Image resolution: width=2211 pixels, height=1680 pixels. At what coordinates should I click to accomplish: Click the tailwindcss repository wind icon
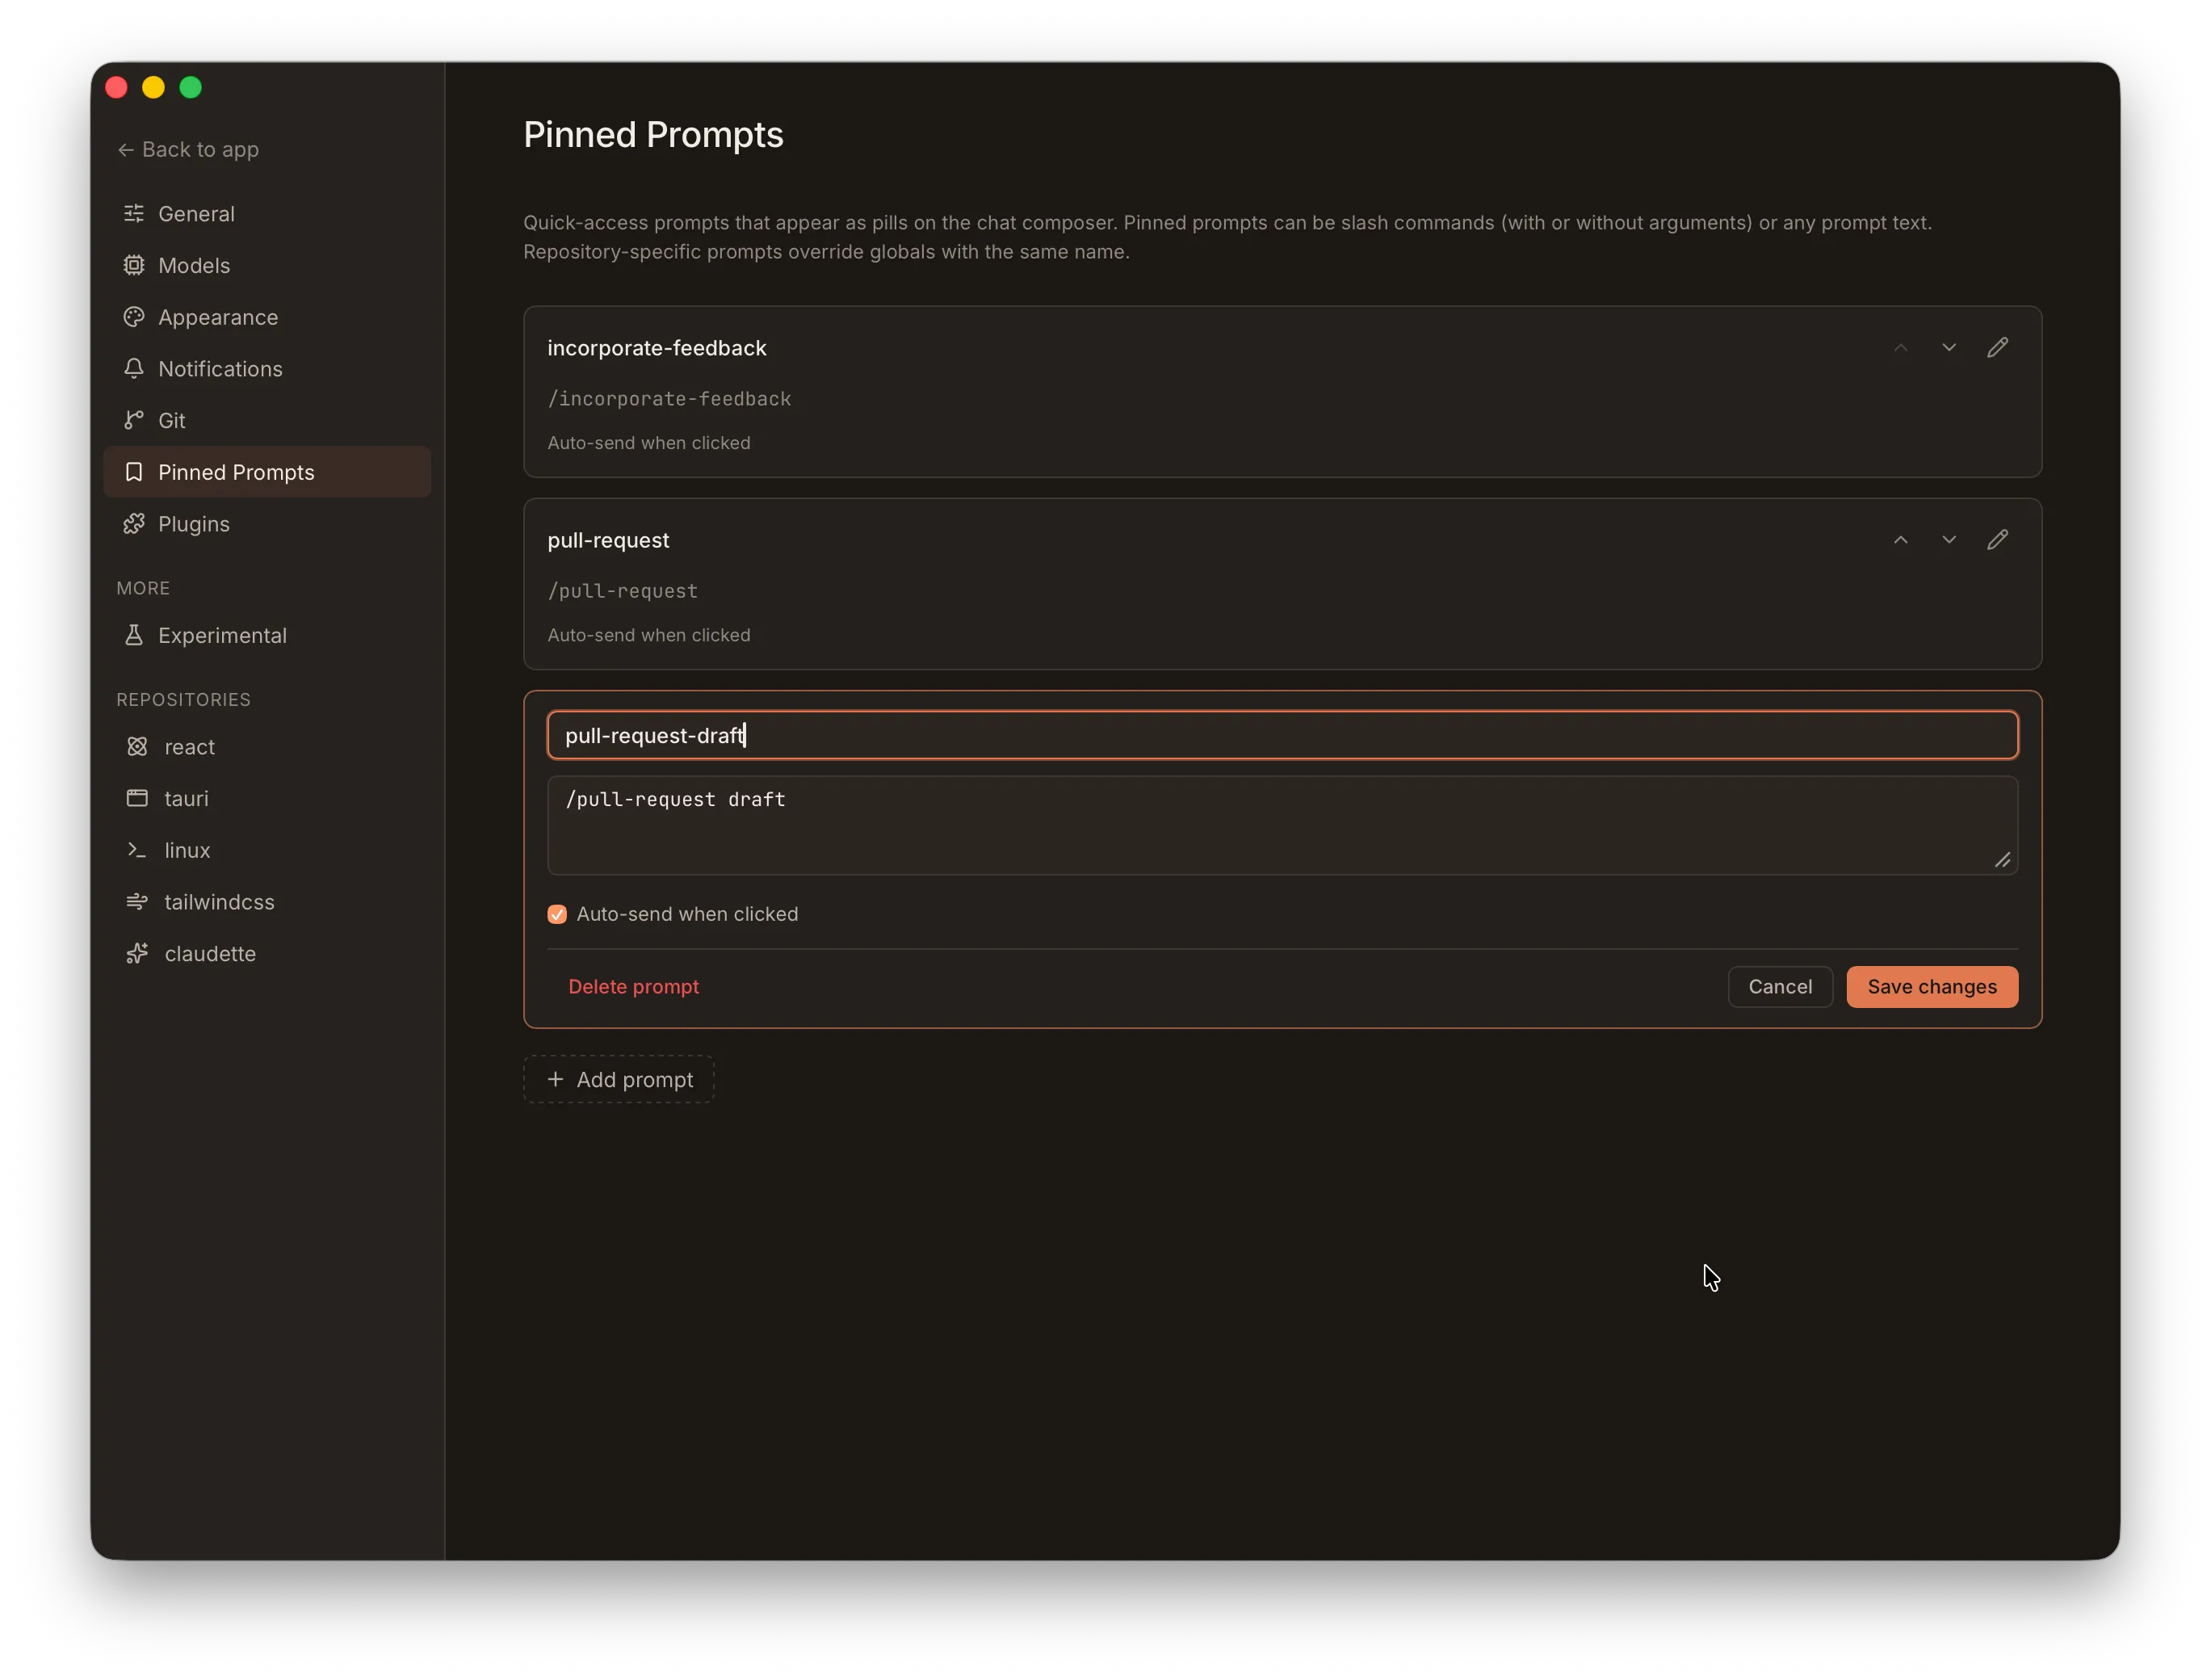(x=137, y=901)
